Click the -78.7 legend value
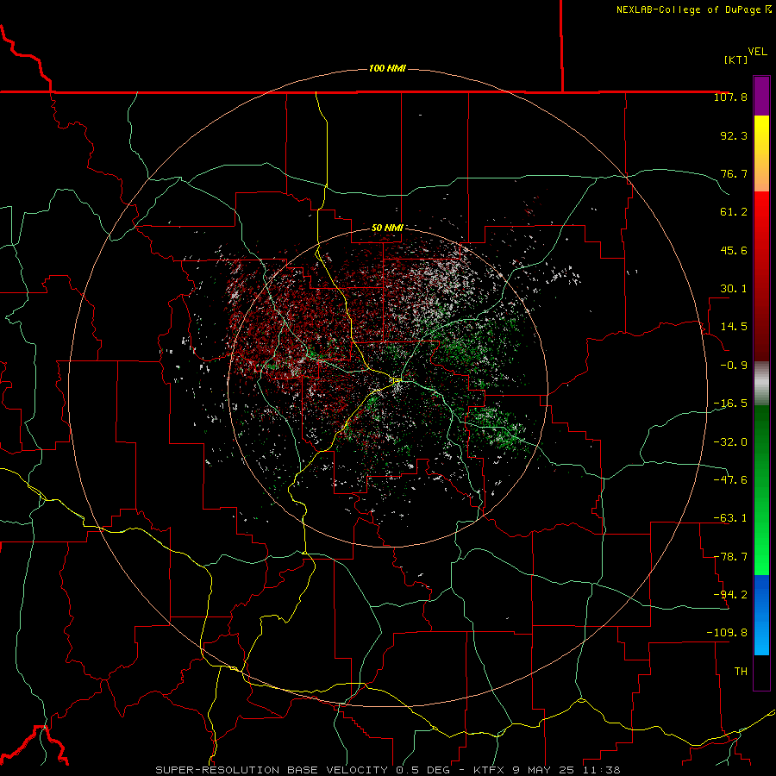The image size is (776, 776). point(730,557)
